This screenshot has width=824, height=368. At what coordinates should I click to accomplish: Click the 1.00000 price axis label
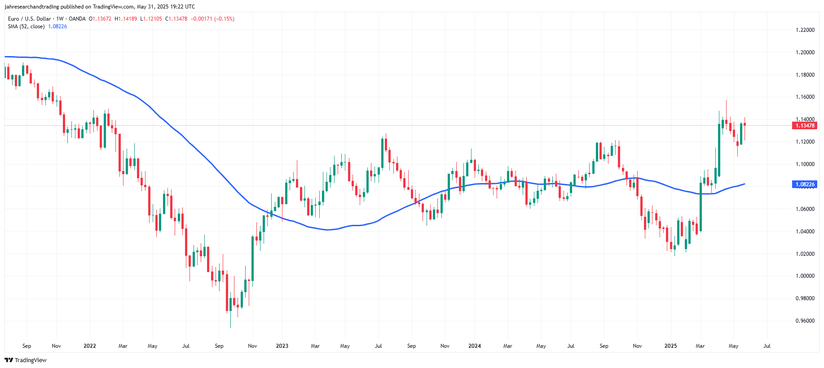point(805,276)
